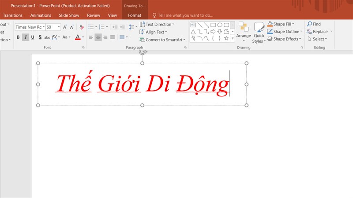Image resolution: width=353 pixels, height=198 pixels.
Task: Open the Text Direction menu
Action: [x=157, y=24]
